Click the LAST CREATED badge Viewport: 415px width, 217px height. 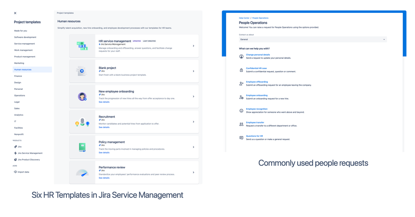(x=149, y=41)
